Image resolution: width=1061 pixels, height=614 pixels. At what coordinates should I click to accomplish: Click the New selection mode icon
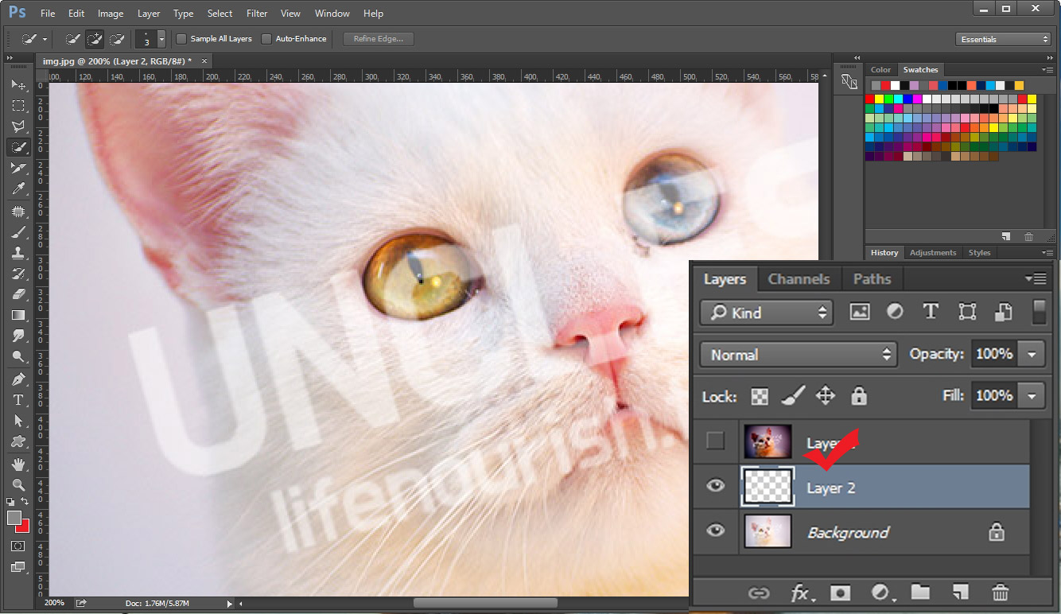(72, 39)
